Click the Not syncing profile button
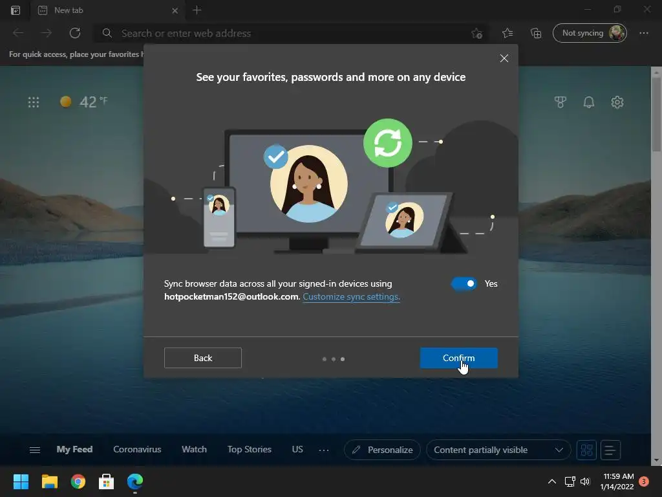This screenshot has height=497, width=662. (x=590, y=33)
